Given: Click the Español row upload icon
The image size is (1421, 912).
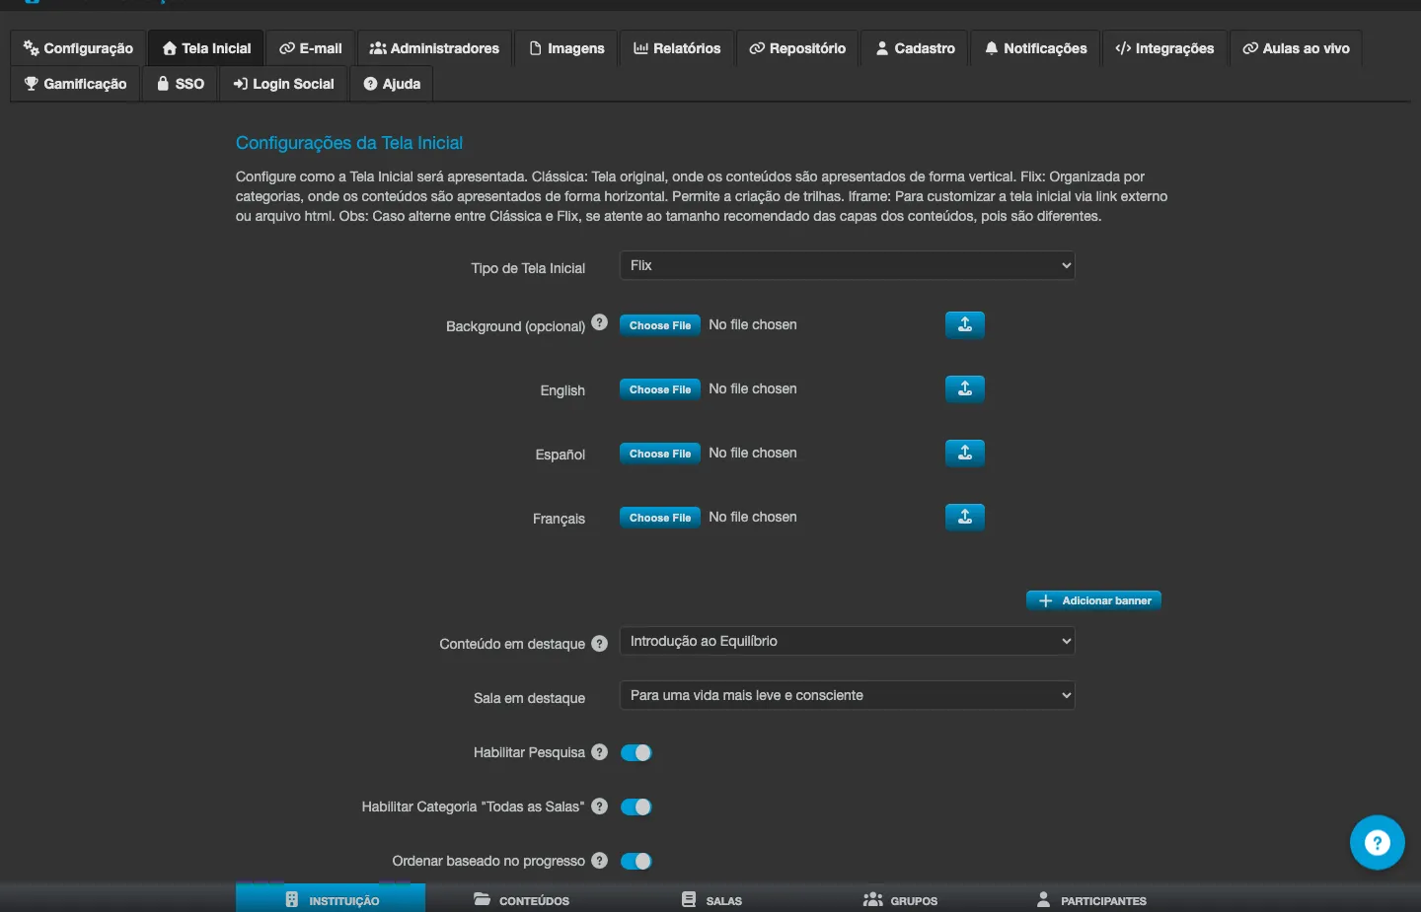Looking at the screenshot, I should [965, 453].
